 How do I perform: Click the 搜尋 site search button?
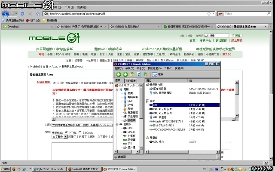(x=236, y=36)
